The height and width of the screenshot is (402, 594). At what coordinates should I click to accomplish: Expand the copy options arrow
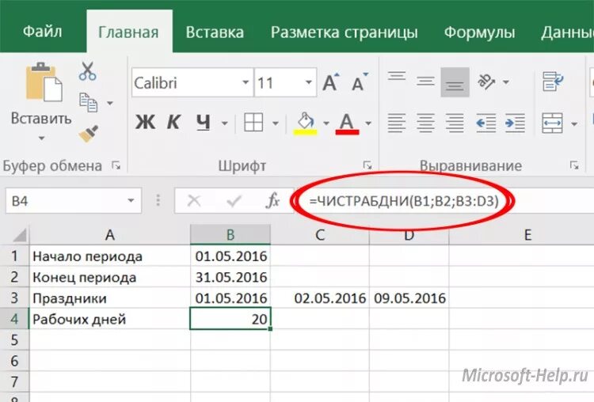point(110,103)
